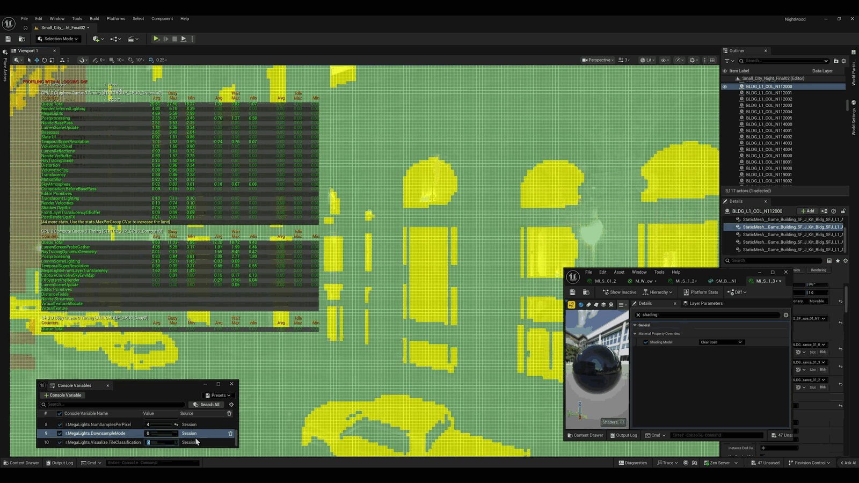Select the translate gizmo tool in viewport
859x483 pixels.
tap(37, 60)
